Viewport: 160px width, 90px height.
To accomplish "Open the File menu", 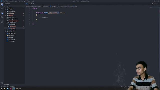I will click(4, 1).
